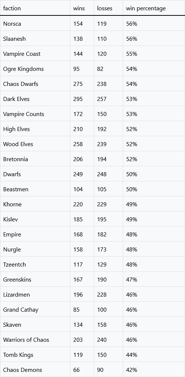Click the Vampire Counts faction cell
The height and width of the screenshot is (377, 185).
[35, 114]
